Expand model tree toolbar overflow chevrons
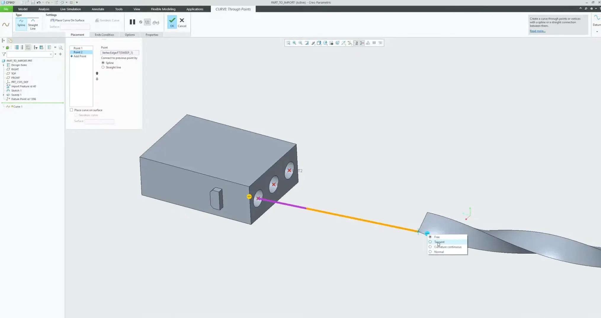The height and width of the screenshot is (318, 601). (x=55, y=47)
